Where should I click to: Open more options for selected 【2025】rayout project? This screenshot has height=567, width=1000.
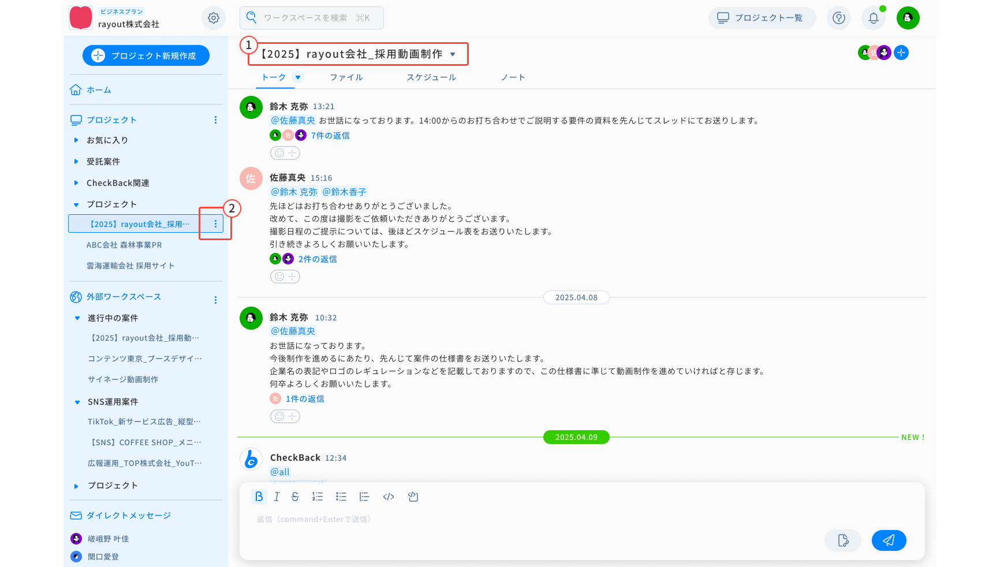tap(215, 224)
